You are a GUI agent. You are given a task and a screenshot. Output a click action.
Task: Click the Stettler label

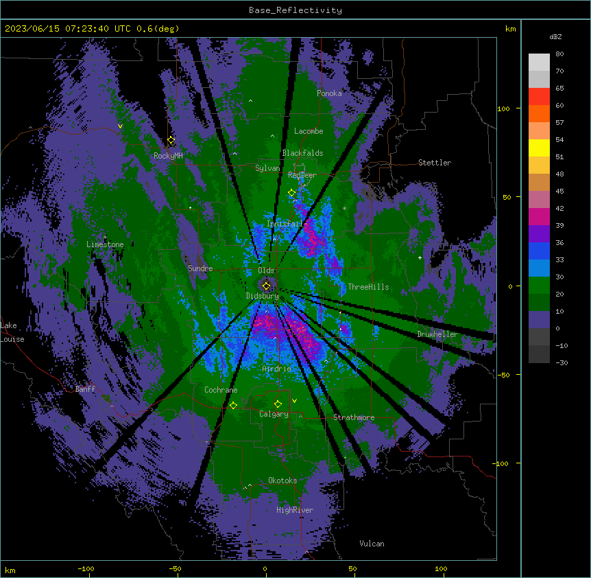435,163
